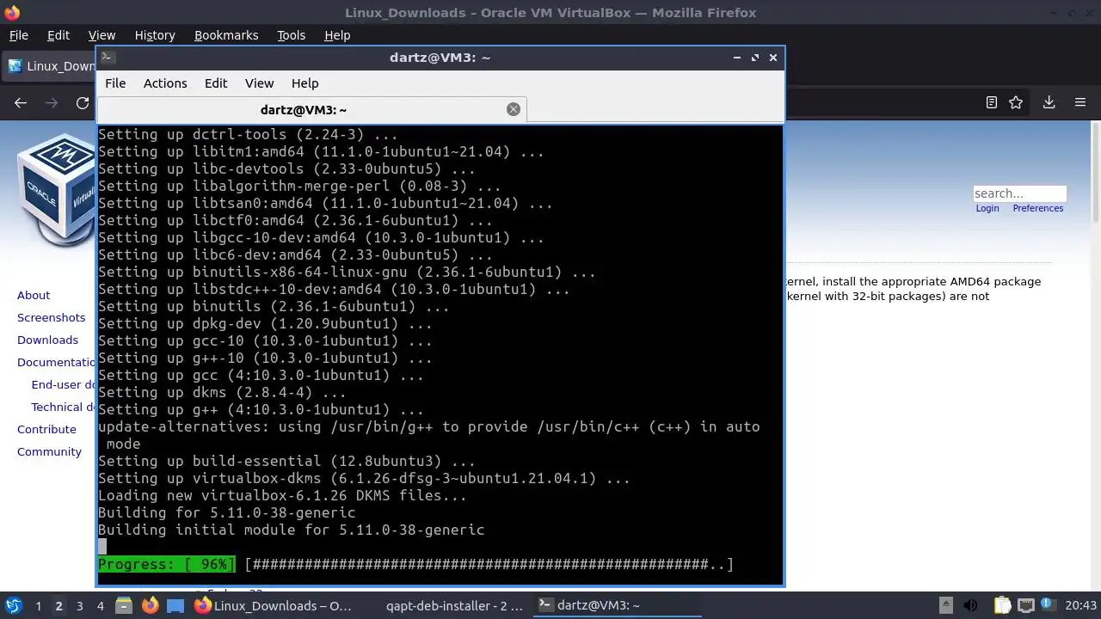Open the Downloads sidebar link
The width and height of the screenshot is (1101, 619).
[47, 340]
